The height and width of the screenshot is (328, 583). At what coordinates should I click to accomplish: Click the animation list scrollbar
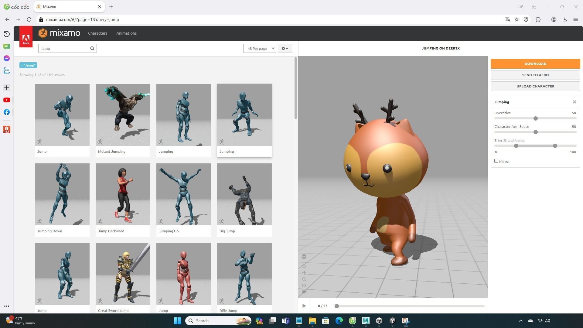[x=295, y=88]
